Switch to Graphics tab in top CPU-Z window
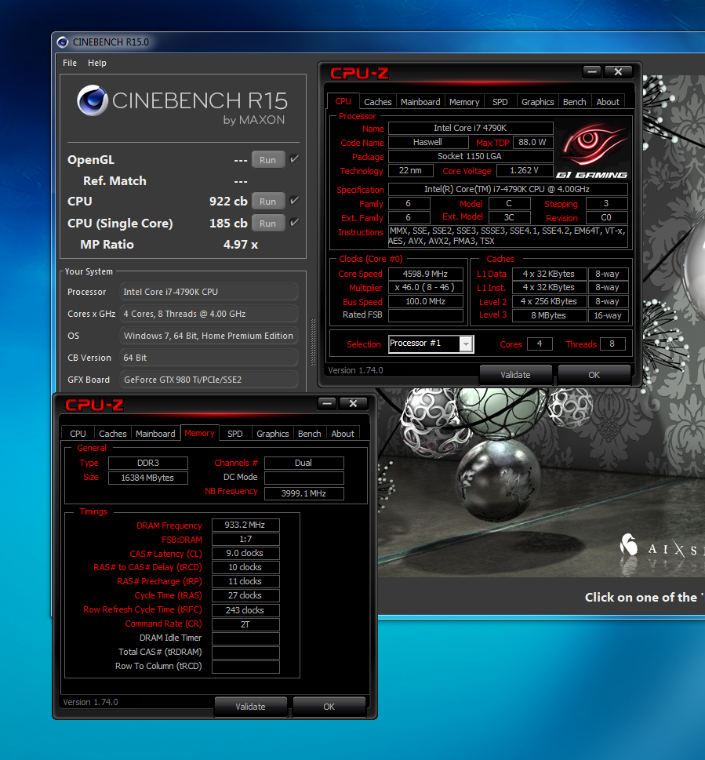 tap(537, 102)
